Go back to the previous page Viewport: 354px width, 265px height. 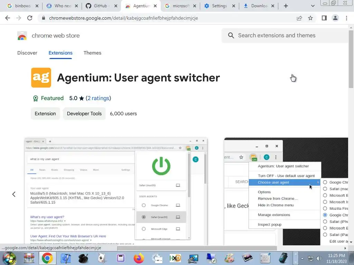click(8, 18)
